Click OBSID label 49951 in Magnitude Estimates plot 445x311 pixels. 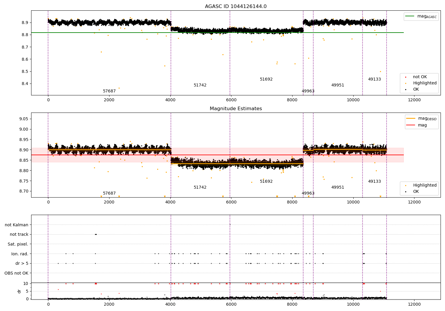point(338,187)
